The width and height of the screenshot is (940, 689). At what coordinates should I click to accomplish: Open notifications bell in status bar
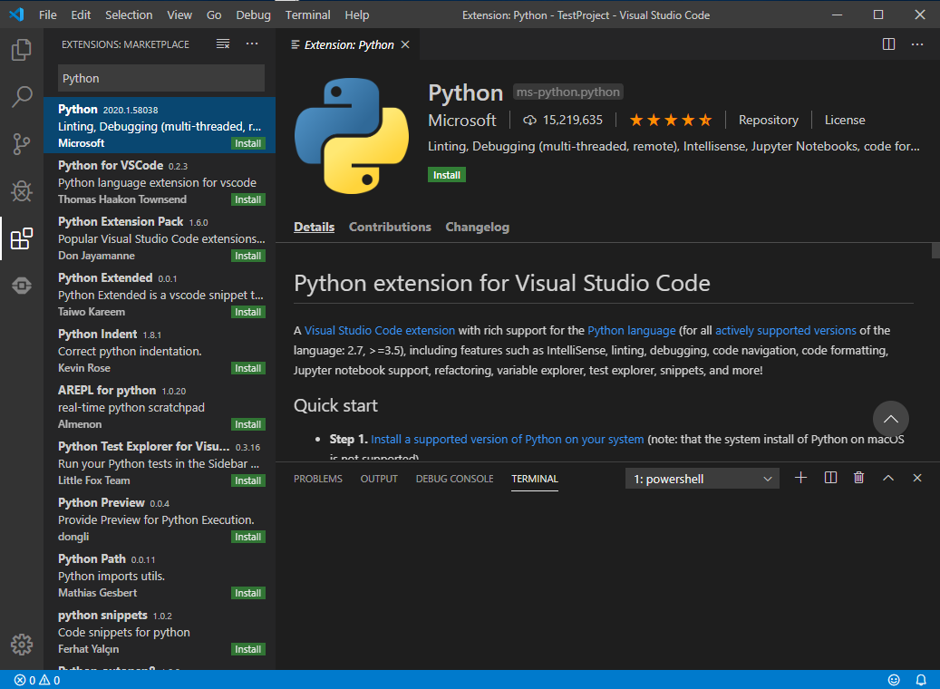click(921, 680)
